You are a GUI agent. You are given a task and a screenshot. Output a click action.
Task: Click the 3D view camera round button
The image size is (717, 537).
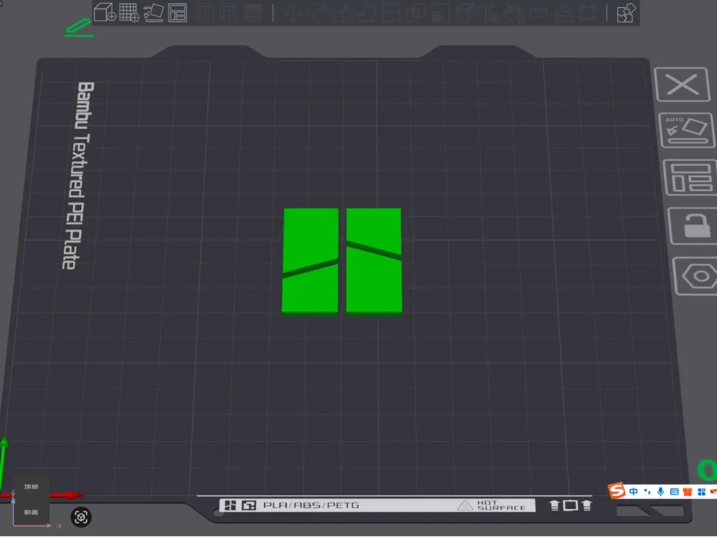(81, 517)
